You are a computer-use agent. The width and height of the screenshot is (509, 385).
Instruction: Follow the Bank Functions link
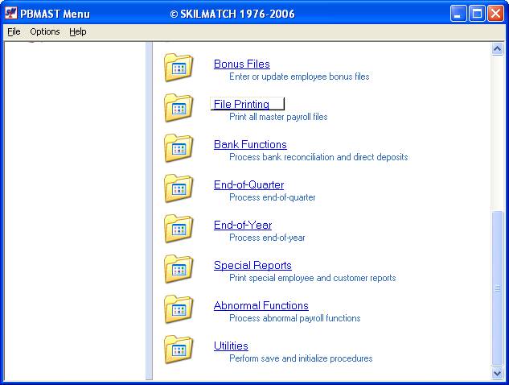[250, 145]
